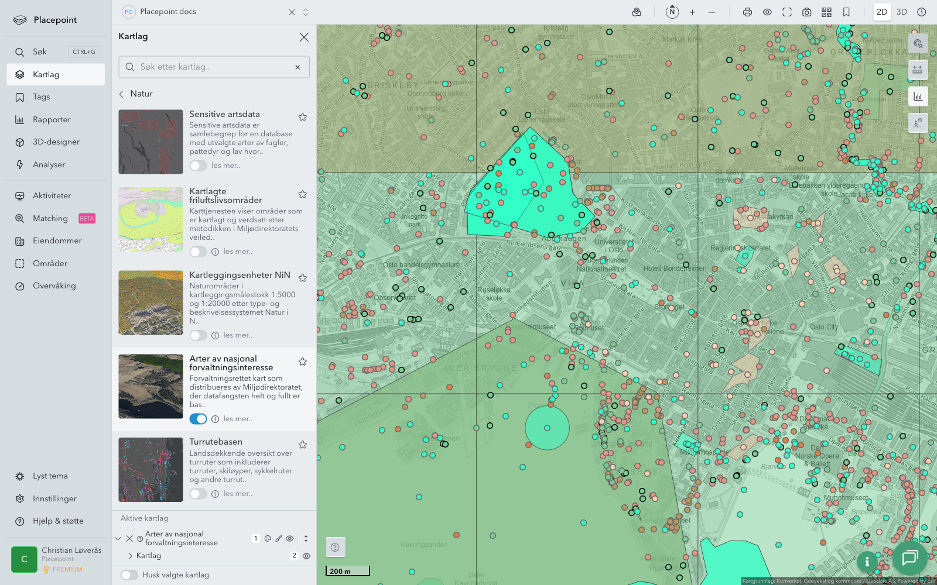Click the print map icon
Viewport: 937px width, 585px height.
(747, 12)
